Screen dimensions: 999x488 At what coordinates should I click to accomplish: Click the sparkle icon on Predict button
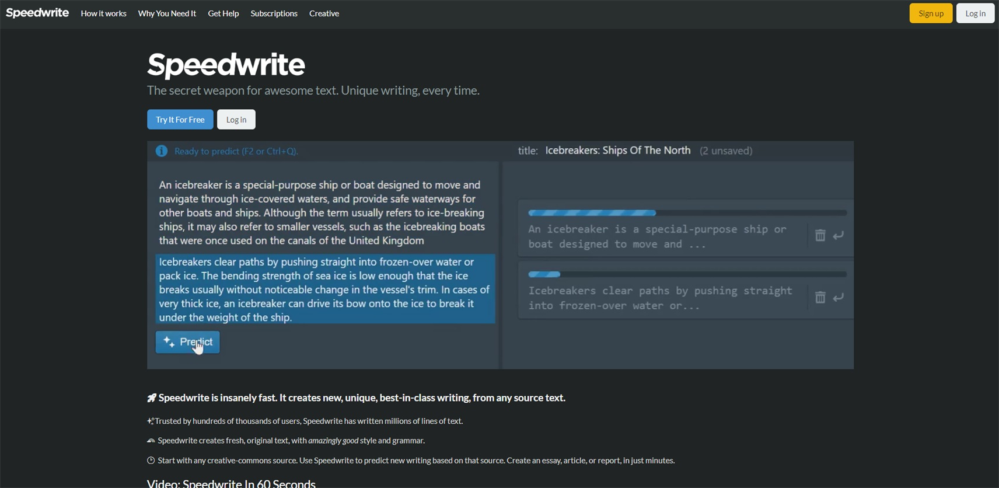[x=169, y=342]
